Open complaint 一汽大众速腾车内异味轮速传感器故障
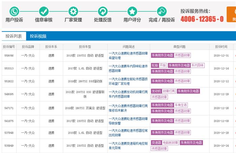 click(128, 68)
